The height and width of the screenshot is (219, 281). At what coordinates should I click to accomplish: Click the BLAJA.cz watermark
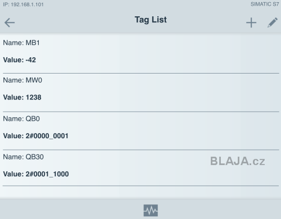point(238,161)
